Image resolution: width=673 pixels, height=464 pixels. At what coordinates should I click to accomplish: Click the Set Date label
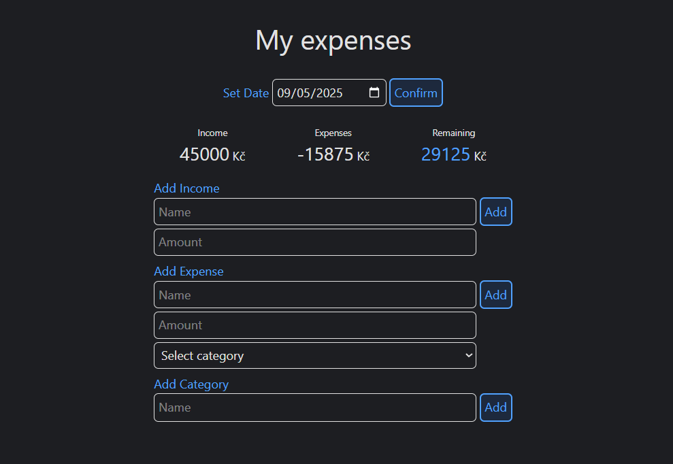click(246, 93)
